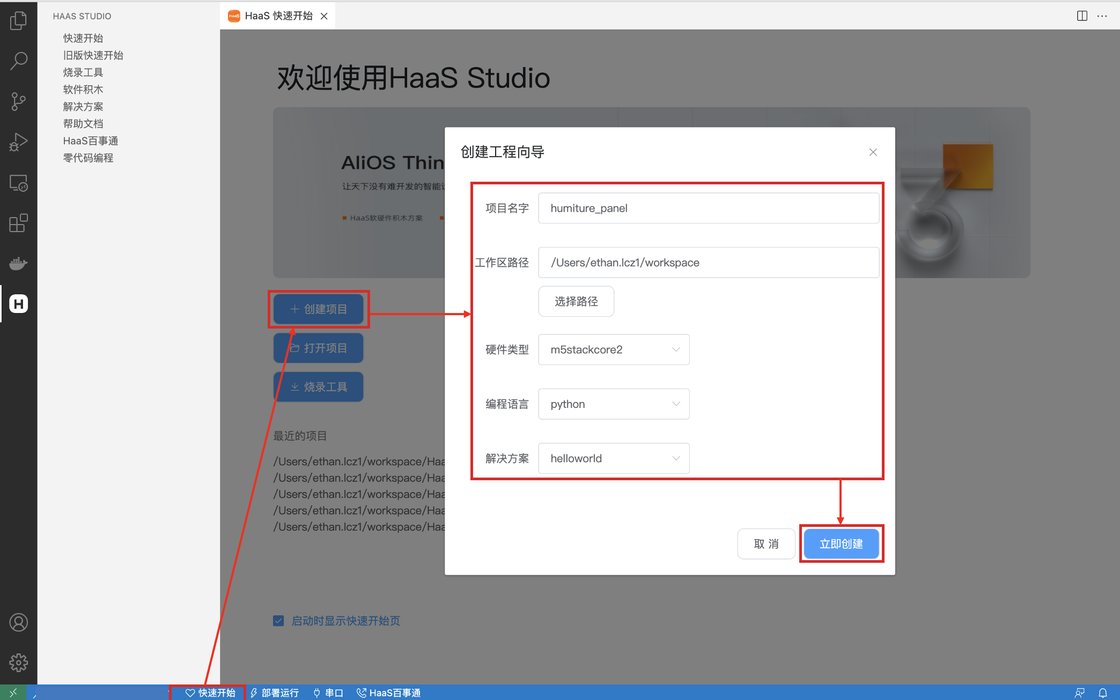Viewport: 1120px width, 700px height.
Task: Click the 选择路径 button
Action: coord(576,301)
